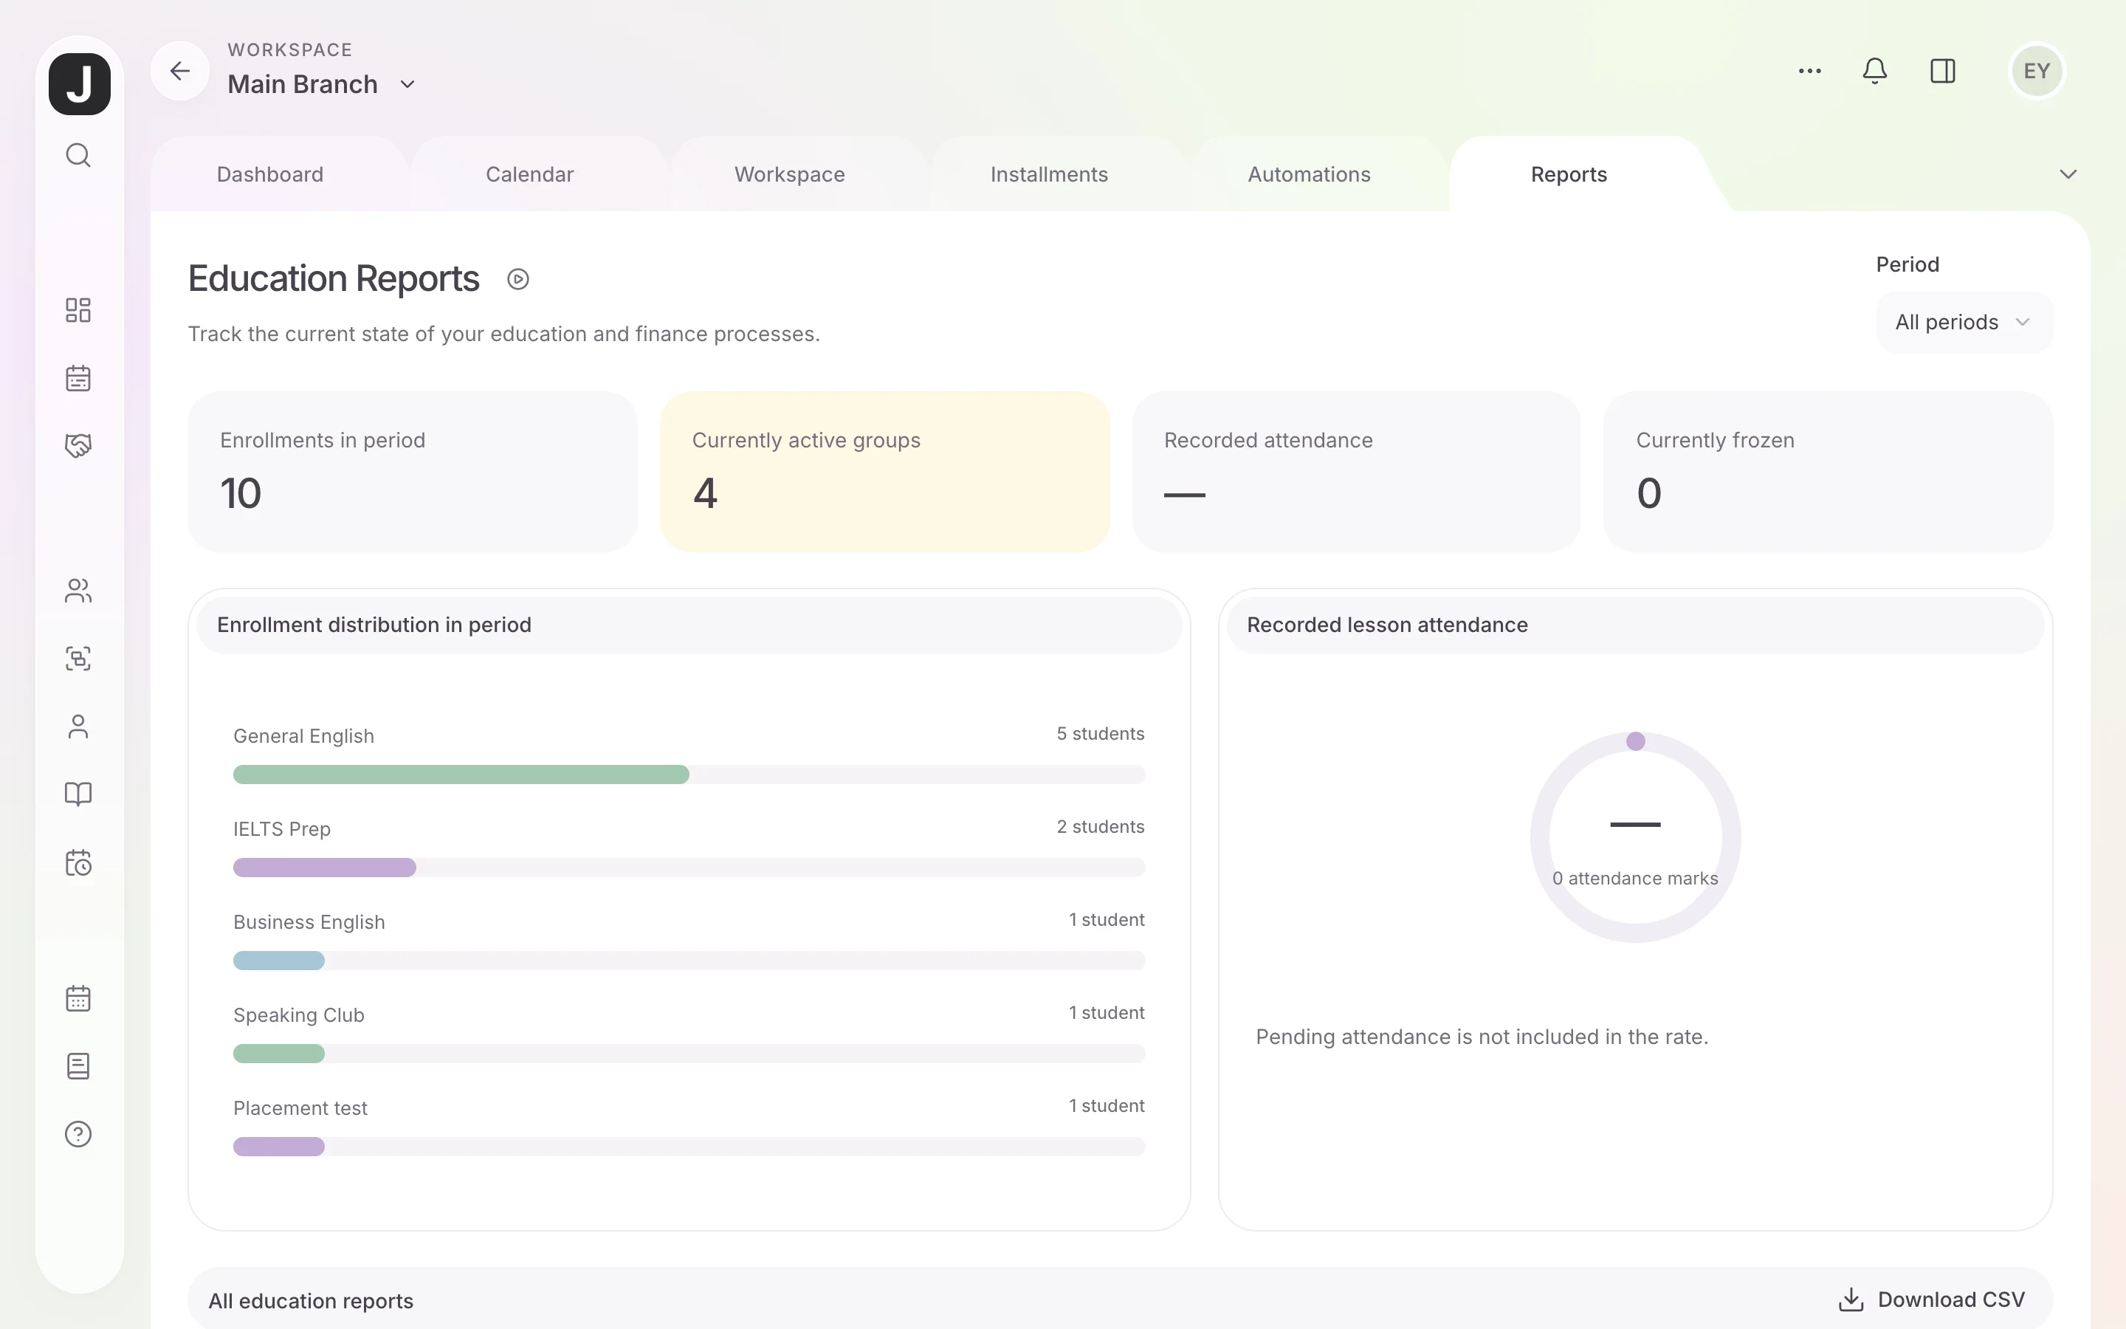Select the Reports tab

1569,174
